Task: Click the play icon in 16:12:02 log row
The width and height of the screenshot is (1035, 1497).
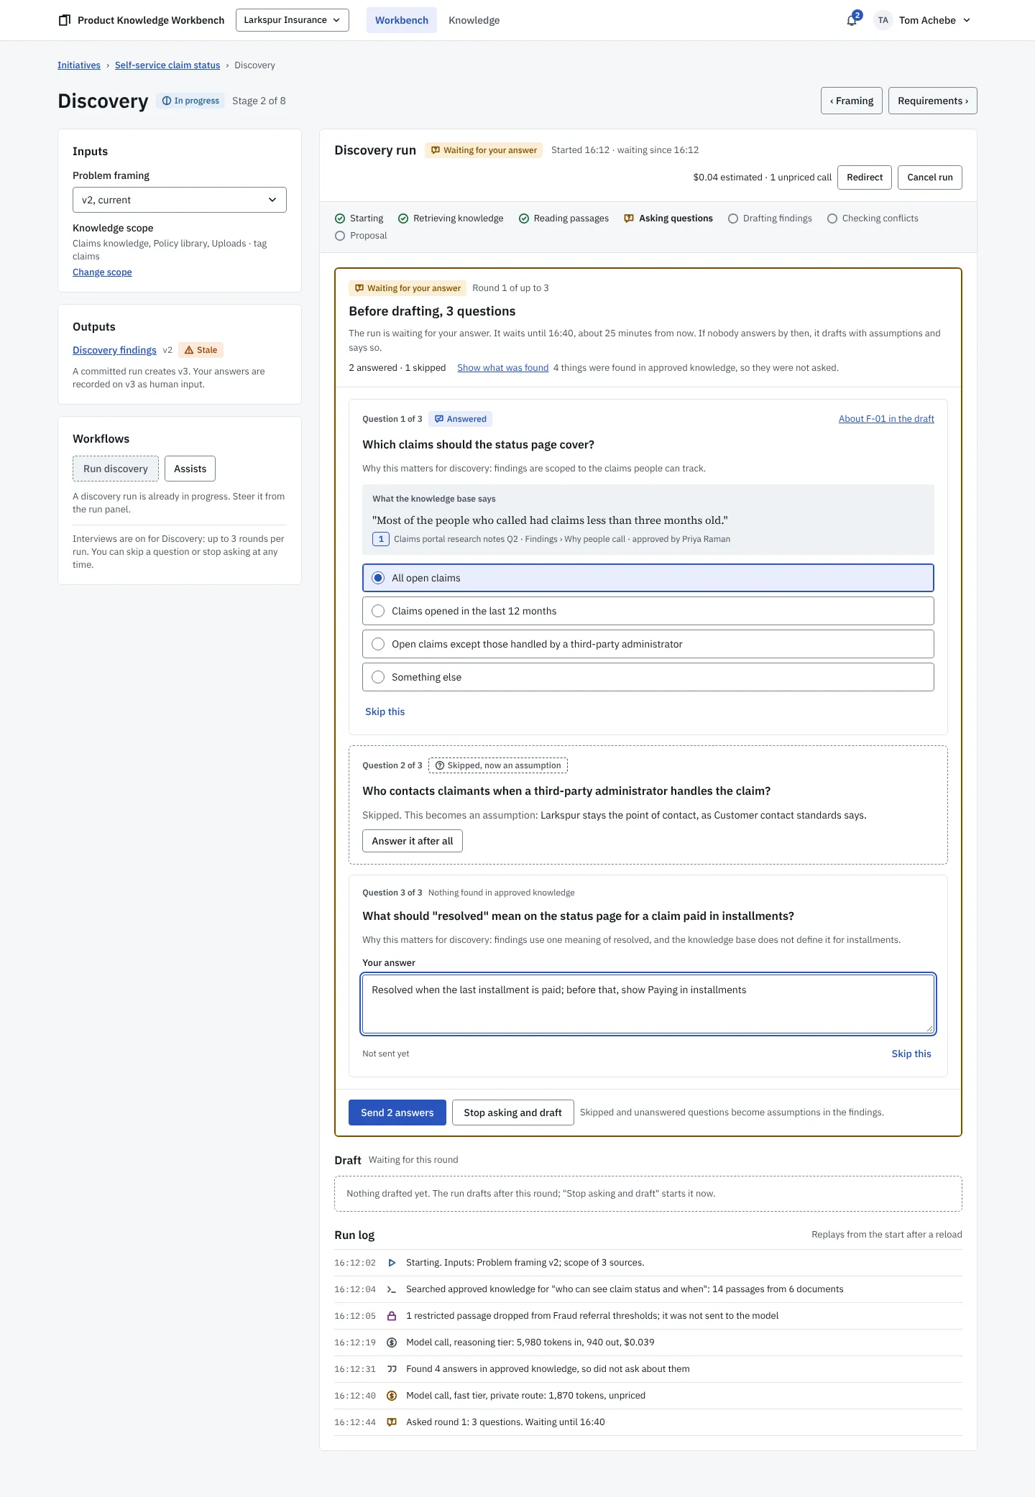Action: pos(392,1263)
